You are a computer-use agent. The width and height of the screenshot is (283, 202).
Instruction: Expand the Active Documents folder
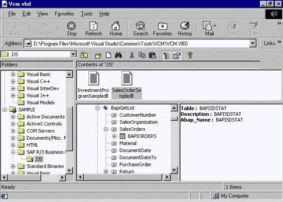(x=13, y=117)
